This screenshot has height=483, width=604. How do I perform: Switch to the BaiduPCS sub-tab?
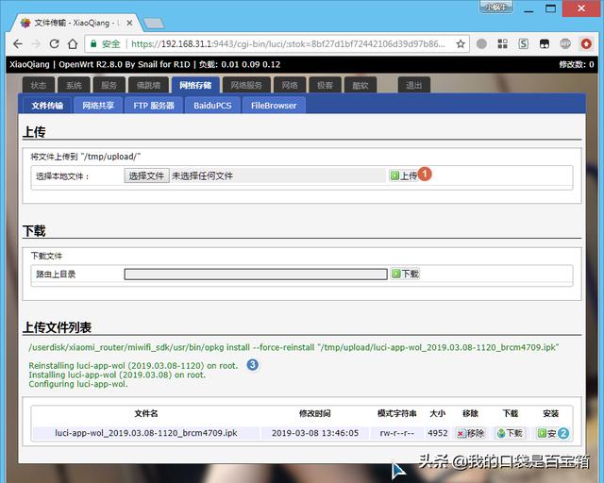[212, 106]
